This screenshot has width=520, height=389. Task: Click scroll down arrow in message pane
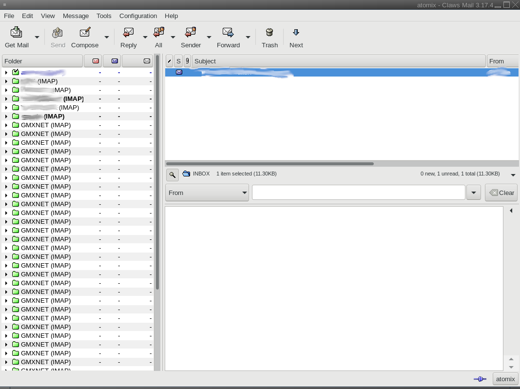pos(511,367)
